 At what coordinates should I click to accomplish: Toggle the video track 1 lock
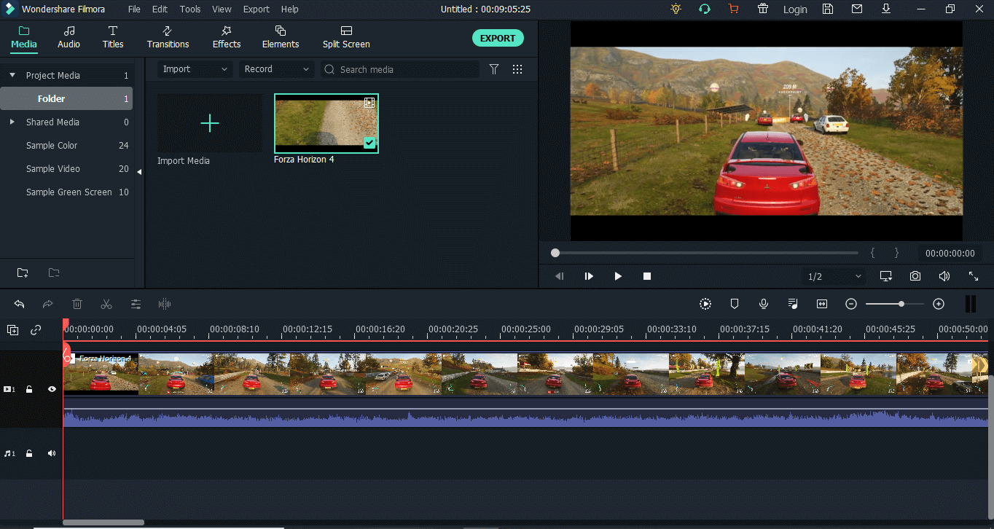(x=29, y=389)
